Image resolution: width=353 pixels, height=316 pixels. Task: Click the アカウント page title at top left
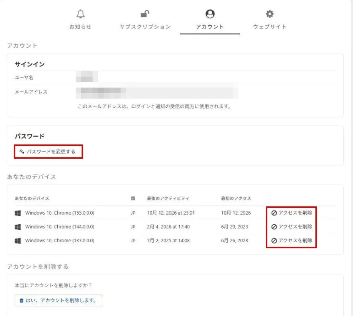pos(22,46)
